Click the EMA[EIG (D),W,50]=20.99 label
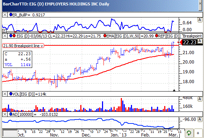 click(130, 36)
